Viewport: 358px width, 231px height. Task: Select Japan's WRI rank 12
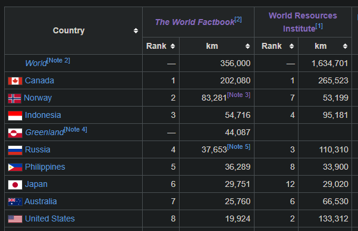pyautogui.click(x=290, y=184)
